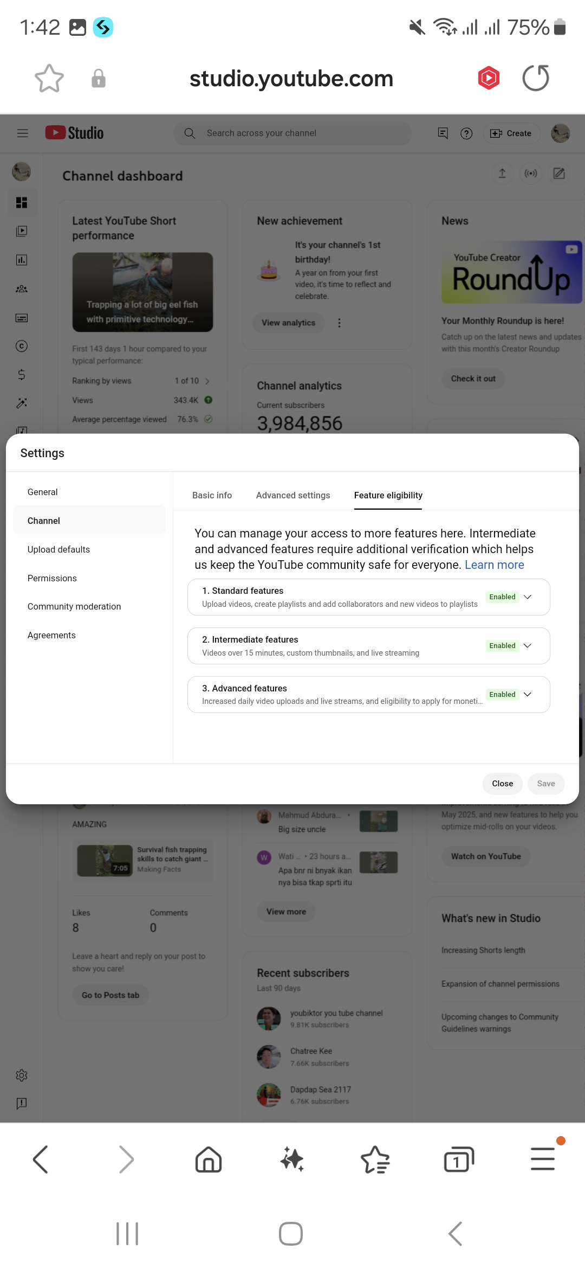Open the Earn dollar icon in the sidebar

(x=22, y=374)
